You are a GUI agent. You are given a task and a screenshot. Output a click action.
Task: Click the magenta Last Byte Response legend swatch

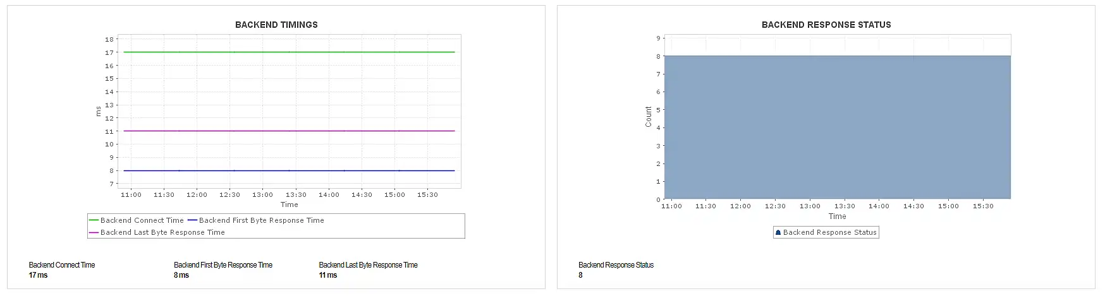94,232
